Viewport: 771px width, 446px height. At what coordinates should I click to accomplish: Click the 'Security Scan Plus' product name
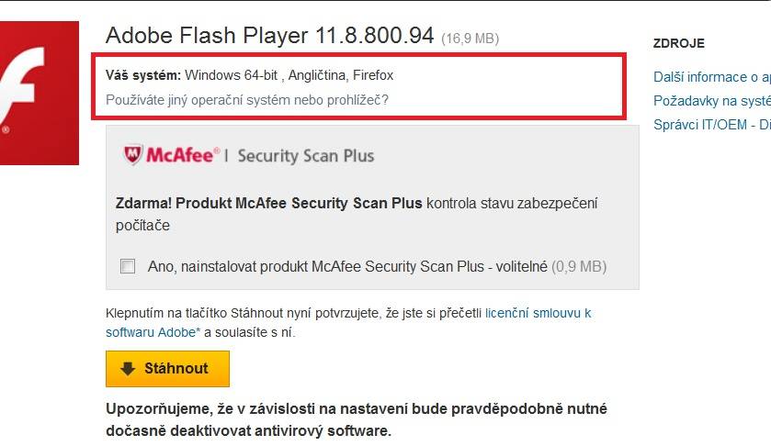click(x=306, y=156)
